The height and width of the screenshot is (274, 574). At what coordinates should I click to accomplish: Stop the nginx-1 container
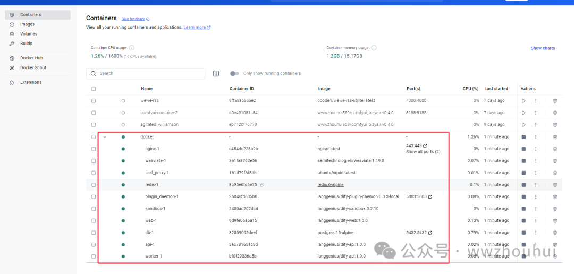(x=524, y=149)
